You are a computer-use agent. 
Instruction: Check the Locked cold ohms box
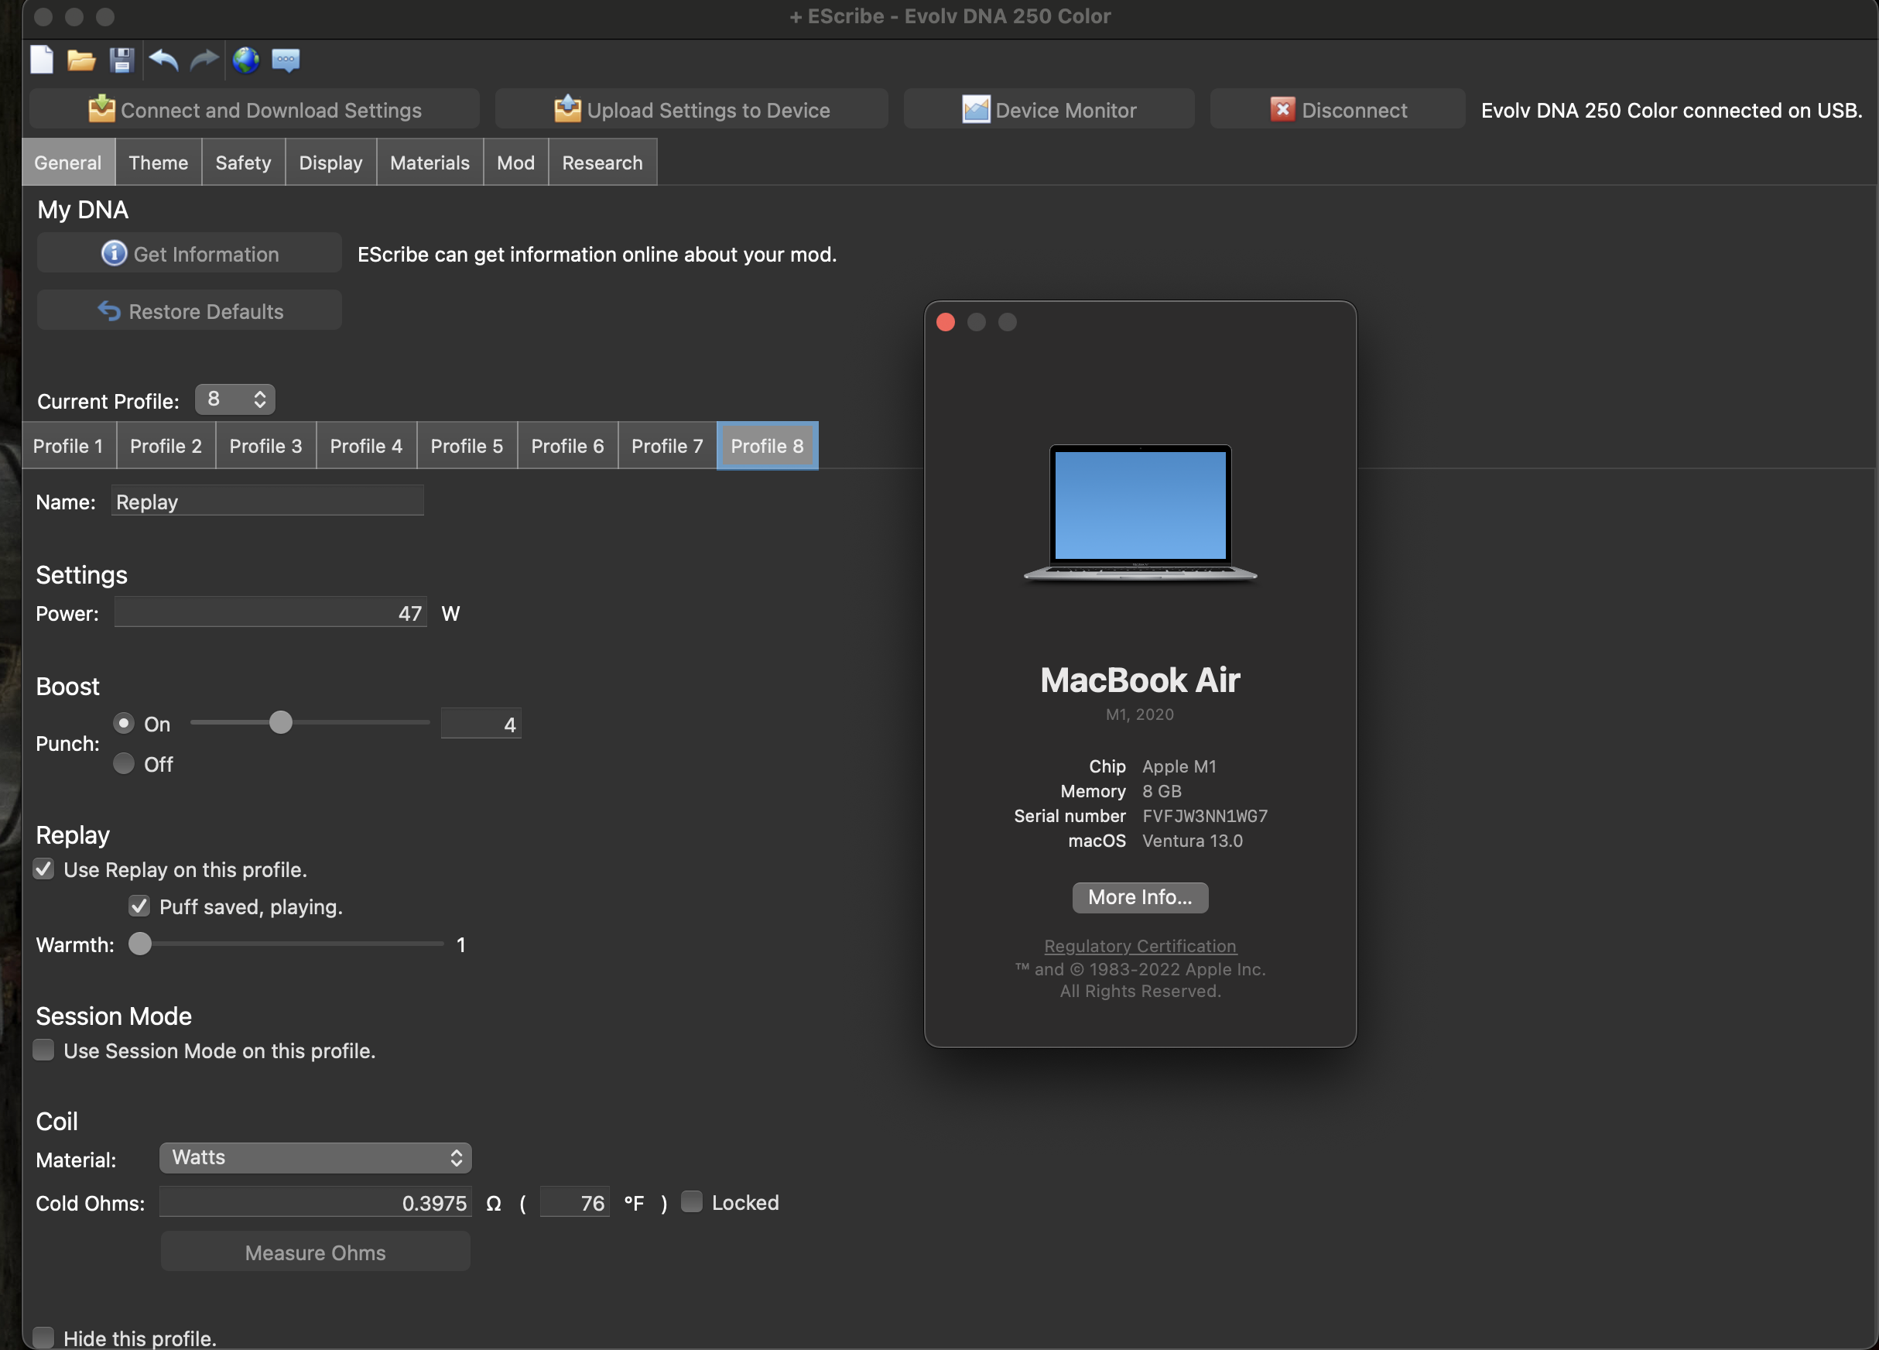(692, 1201)
